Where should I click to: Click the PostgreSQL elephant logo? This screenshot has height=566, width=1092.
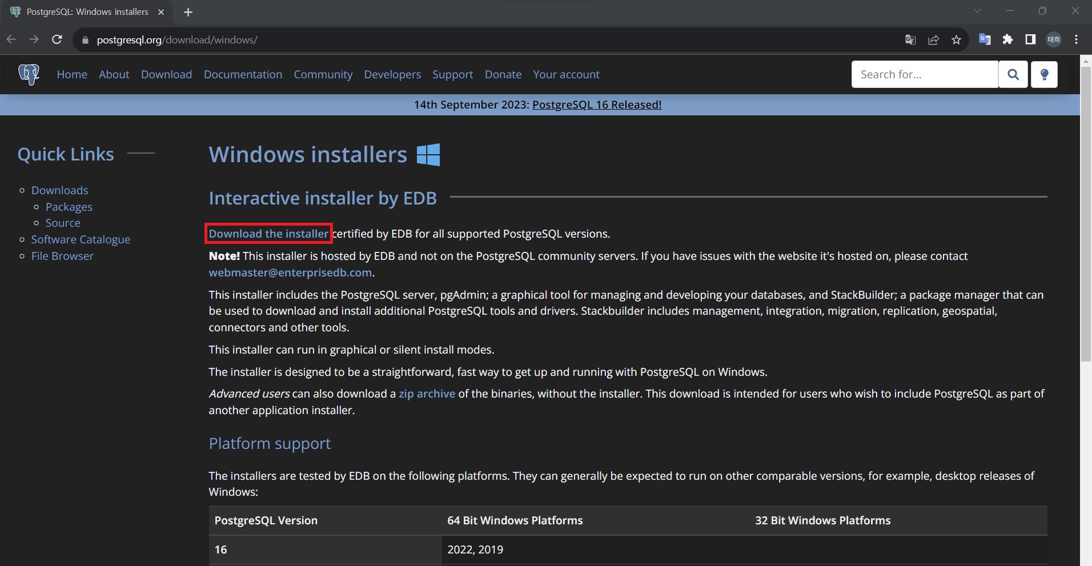(29, 74)
